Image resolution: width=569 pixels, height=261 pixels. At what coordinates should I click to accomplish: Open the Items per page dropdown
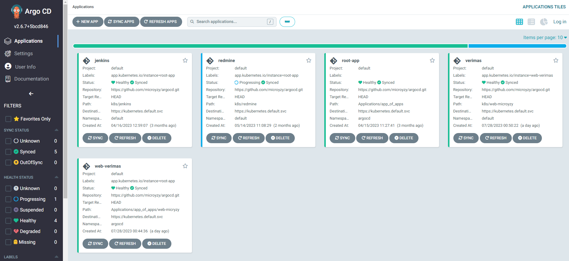tap(545, 38)
